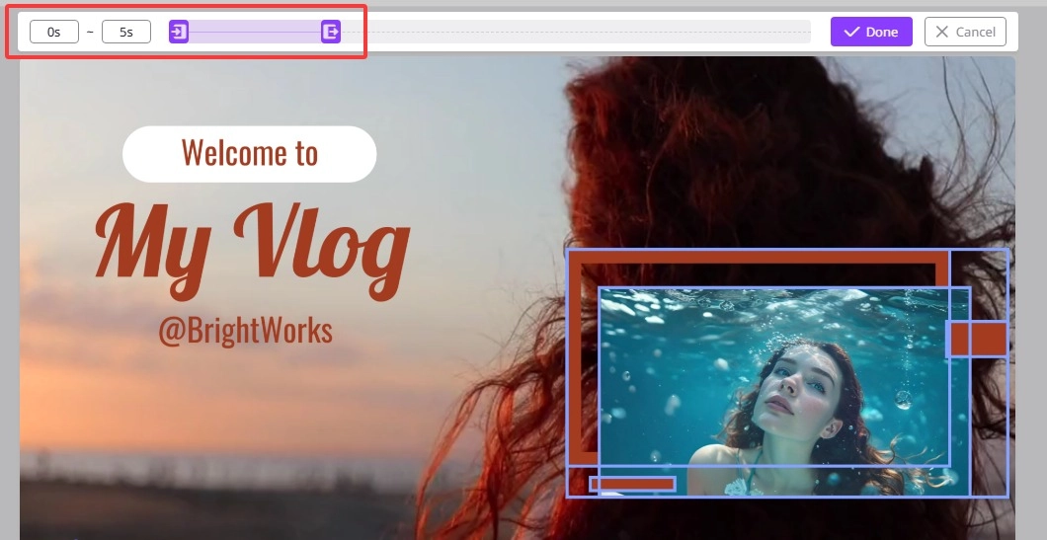Click the highlighted purple range on the time bar

pos(255,32)
